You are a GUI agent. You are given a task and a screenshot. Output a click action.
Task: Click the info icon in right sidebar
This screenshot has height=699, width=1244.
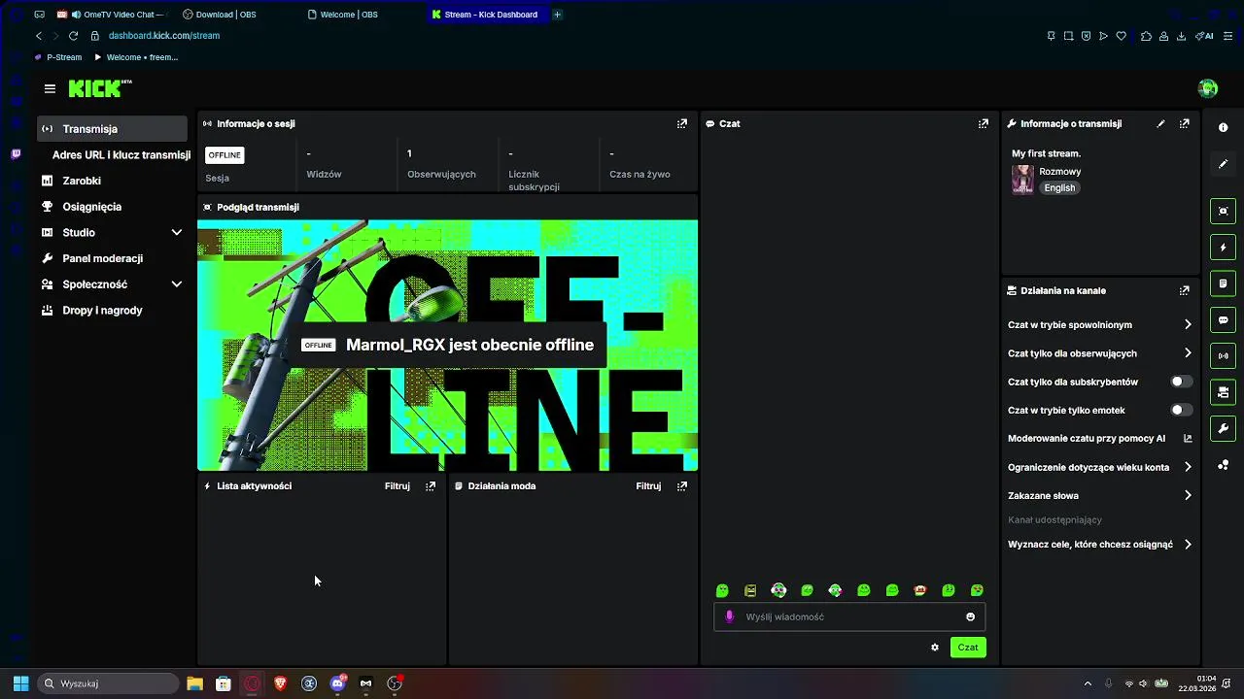pos(1224,128)
